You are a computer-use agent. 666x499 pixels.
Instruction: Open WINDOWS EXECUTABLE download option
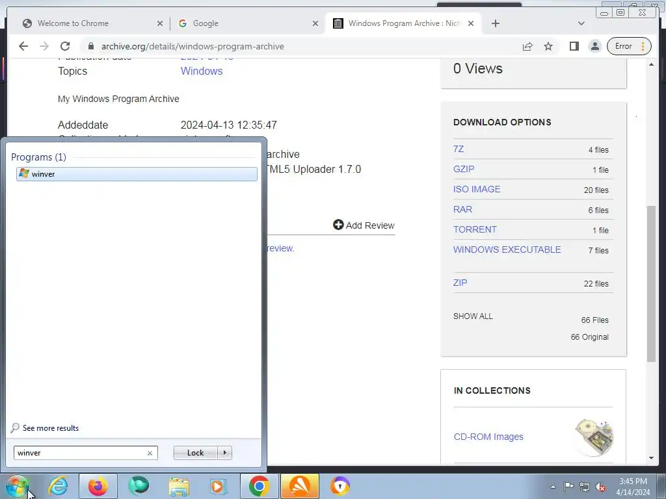507,249
